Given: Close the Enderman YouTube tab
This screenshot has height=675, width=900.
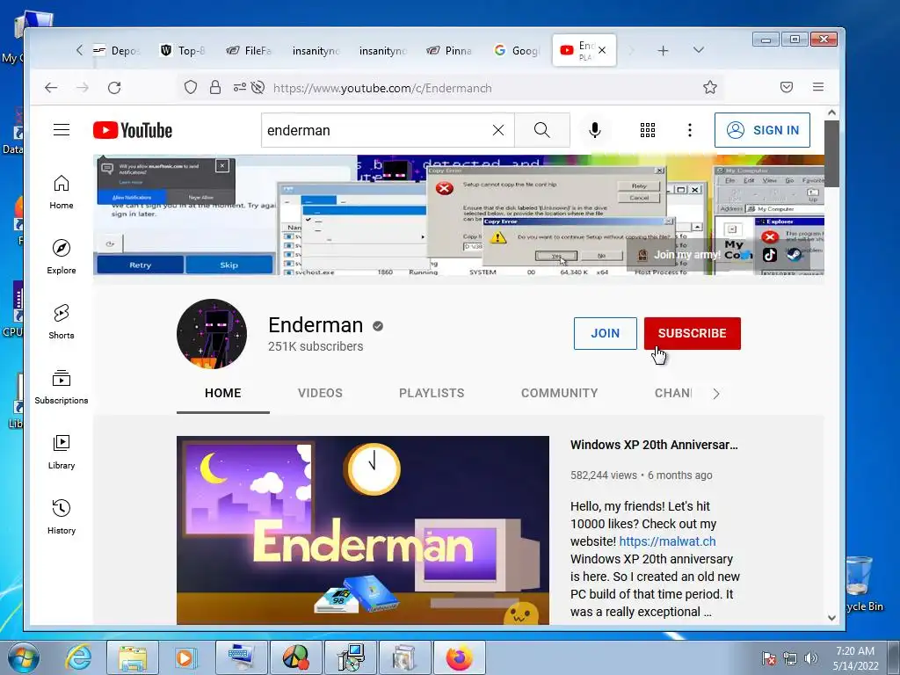Looking at the screenshot, I should [x=601, y=50].
